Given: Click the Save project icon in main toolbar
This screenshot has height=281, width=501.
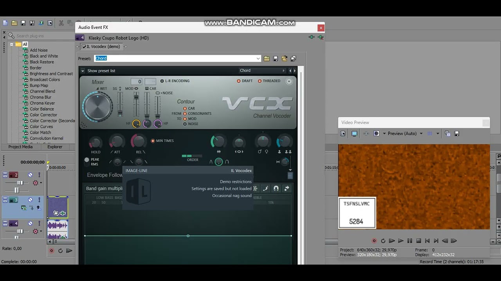Looking at the screenshot, I should coord(23,23).
